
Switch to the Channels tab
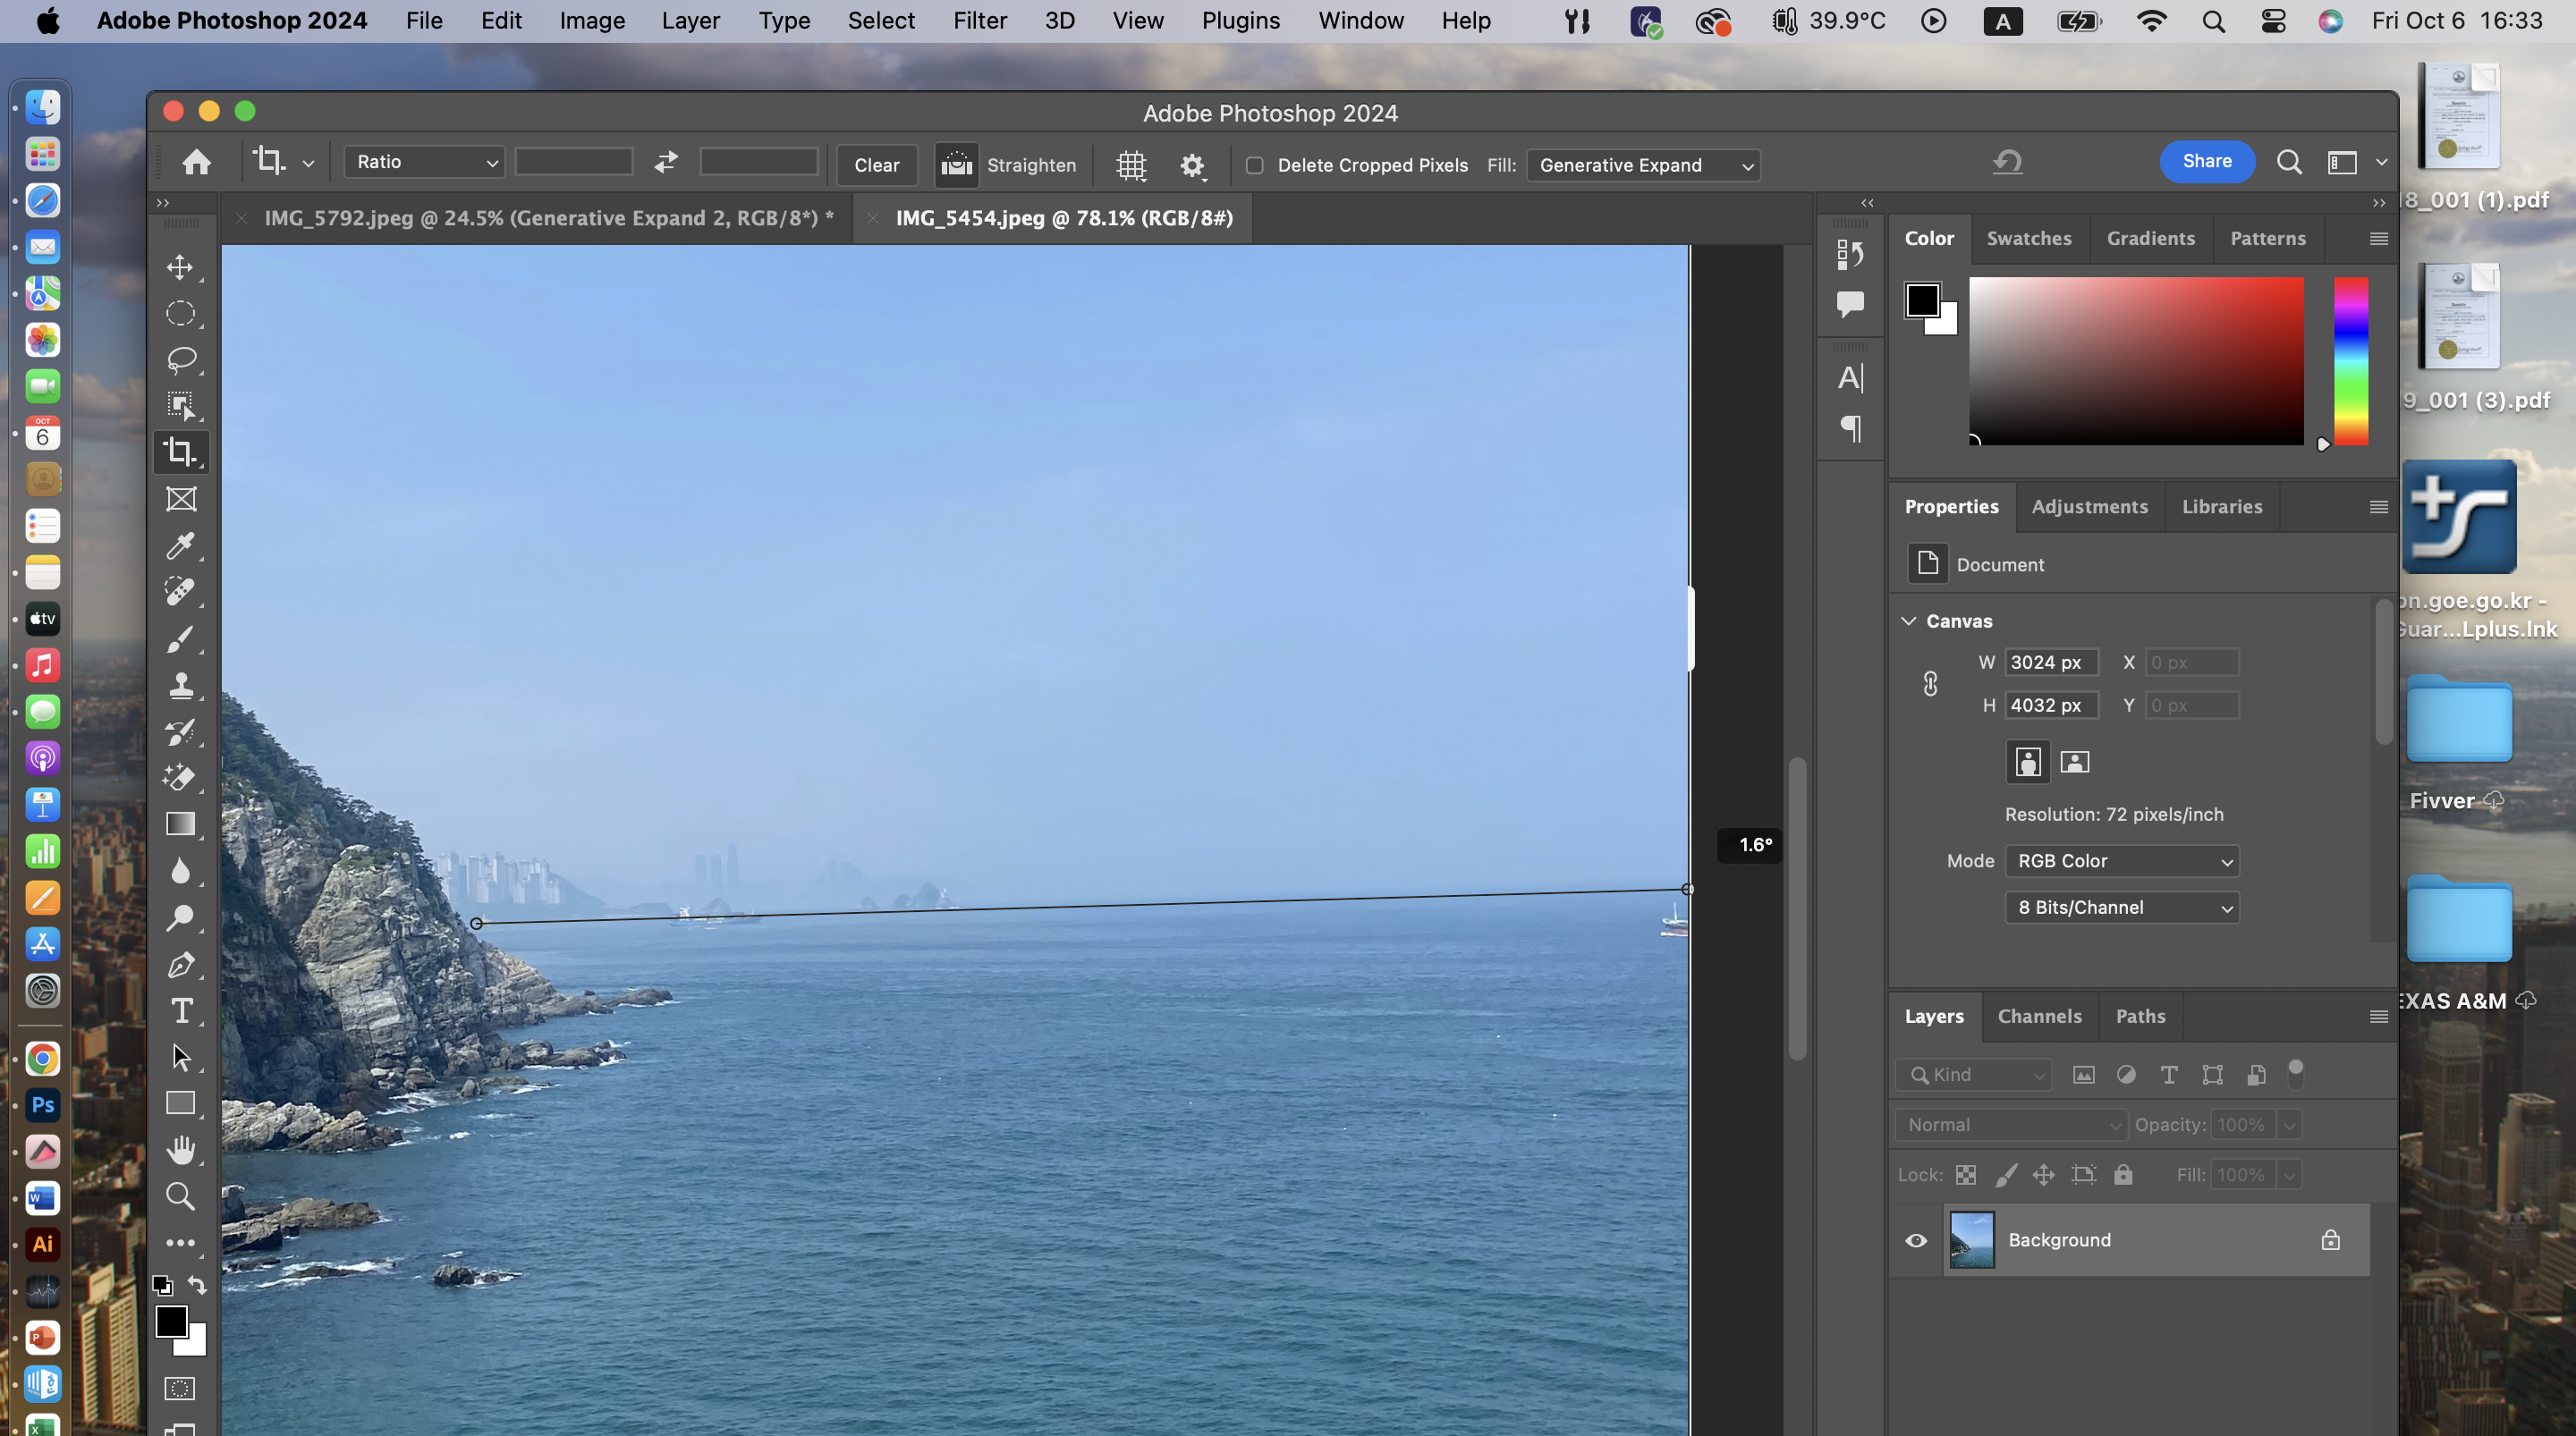tap(2039, 1016)
